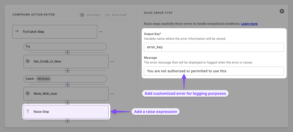Add a step below Get_Cmdb_Ci_Now
This screenshot has width=293, height=132.
(x=68, y=71)
